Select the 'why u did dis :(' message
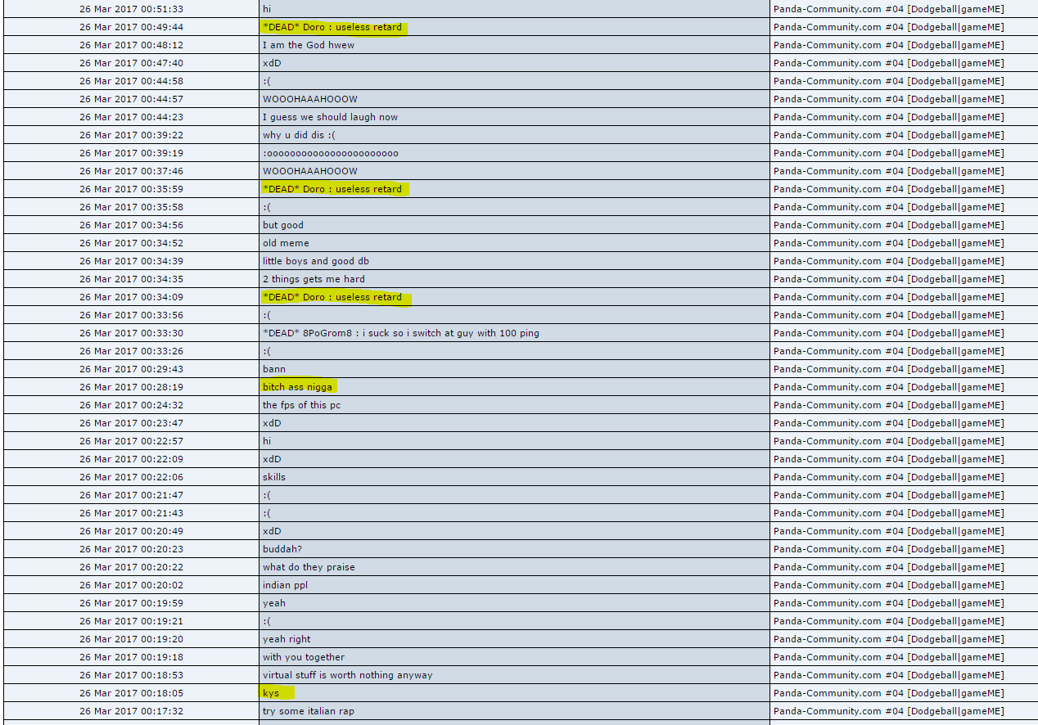 (x=299, y=135)
